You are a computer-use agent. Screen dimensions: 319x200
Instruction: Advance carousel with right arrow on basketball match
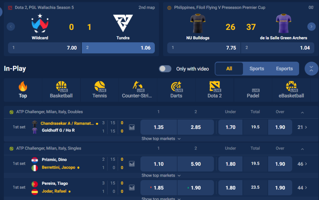pos(311,26)
